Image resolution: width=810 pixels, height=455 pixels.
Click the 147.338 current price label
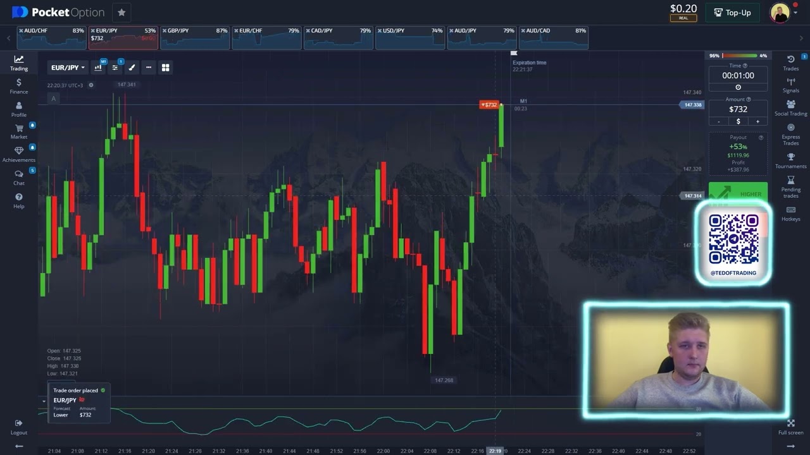click(x=692, y=105)
